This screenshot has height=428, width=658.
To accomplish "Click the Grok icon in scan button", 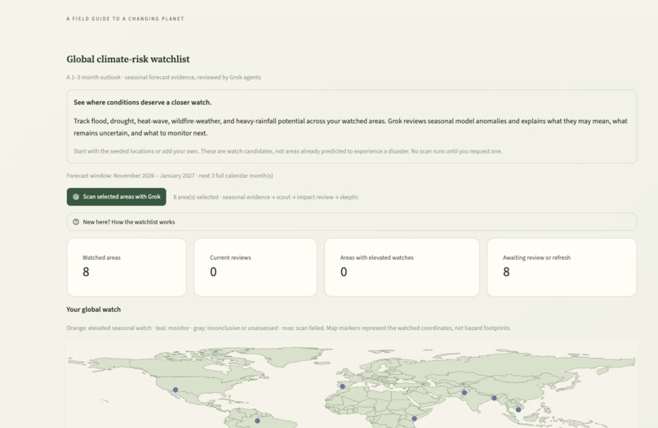I will pyautogui.click(x=76, y=197).
